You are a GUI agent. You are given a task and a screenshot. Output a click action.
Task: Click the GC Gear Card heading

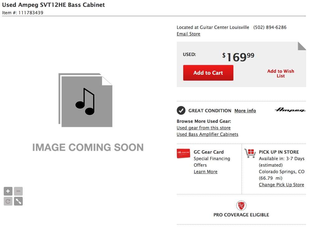tap(209, 152)
